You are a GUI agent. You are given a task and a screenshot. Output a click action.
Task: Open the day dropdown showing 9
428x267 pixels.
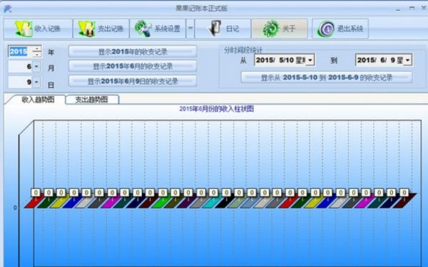[x=36, y=82]
